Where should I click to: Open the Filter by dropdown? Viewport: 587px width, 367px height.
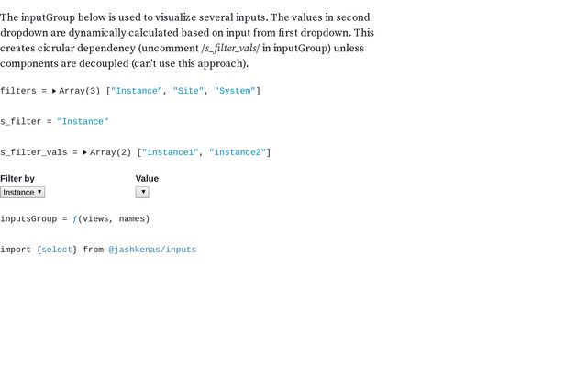(x=23, y=193)
